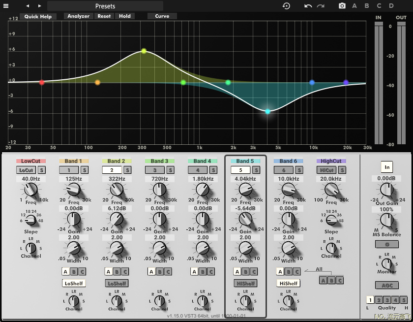Click the camera snapshot icon
413x322 pixels.
click(342, 5)
